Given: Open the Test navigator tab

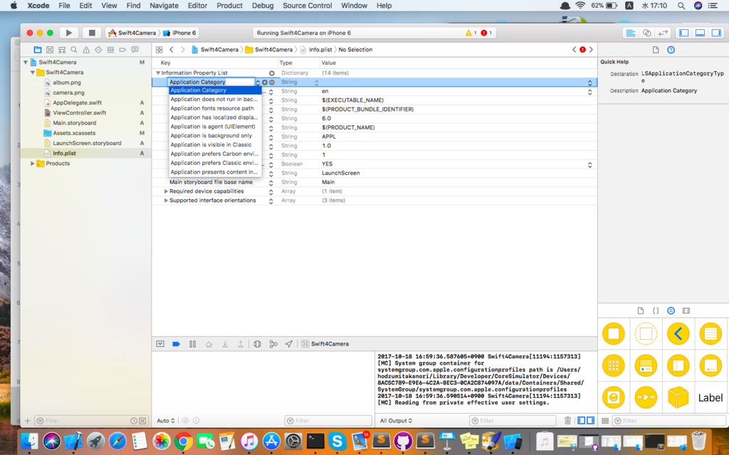Looking at the screenshot, I should click(x=98, y=50).
